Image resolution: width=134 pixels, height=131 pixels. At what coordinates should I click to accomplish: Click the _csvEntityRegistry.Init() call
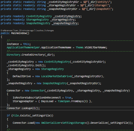(x=26, y=65)
